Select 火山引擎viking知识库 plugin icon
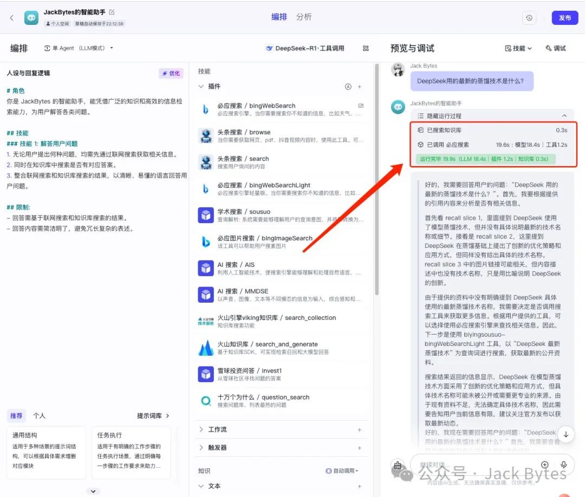585x497 pixels. [x=206, y=321]
